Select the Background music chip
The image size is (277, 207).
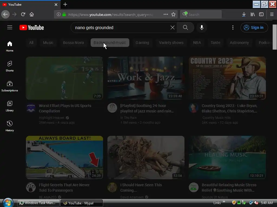[110, 43]
